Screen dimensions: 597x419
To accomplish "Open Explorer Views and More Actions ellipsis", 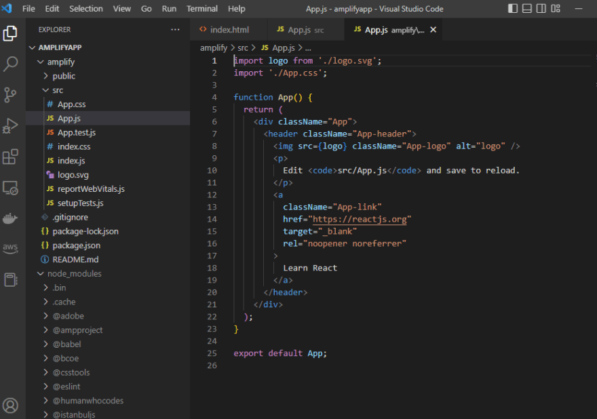I will point(175,29).
